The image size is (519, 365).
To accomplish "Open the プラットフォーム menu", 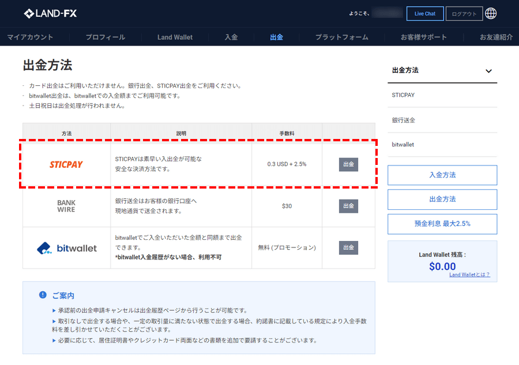I will tap(342, 37).
